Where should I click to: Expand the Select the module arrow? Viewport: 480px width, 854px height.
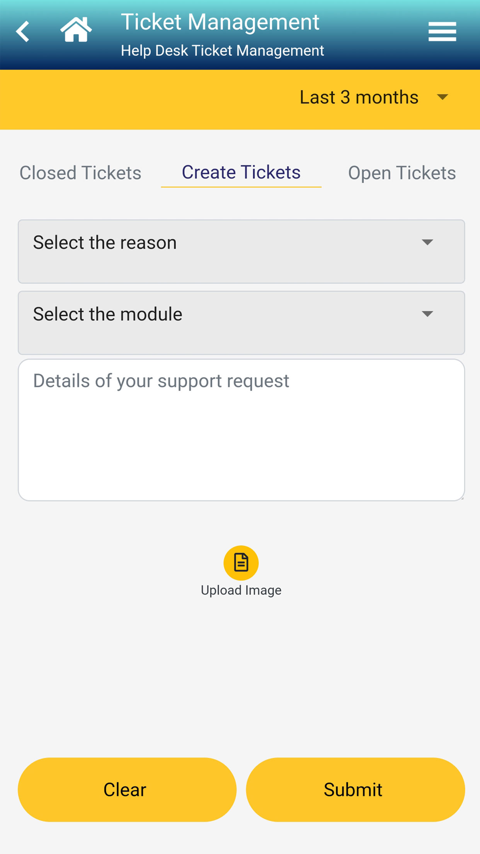click(427, 314)
